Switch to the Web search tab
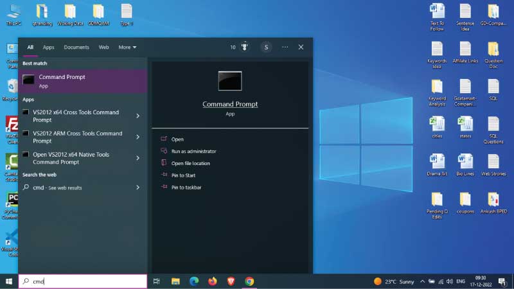Image resolution: width=514 pixels, height=289 pixels. click(x=103, y=47)
